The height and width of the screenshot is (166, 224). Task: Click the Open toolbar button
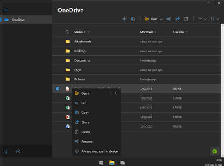tap(152, 19)
